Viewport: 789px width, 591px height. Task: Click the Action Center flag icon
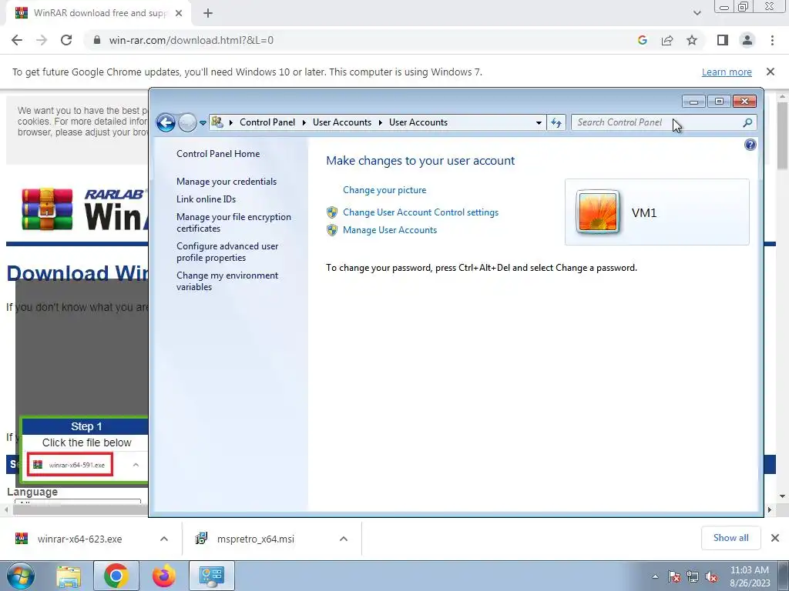coord(674,576)
